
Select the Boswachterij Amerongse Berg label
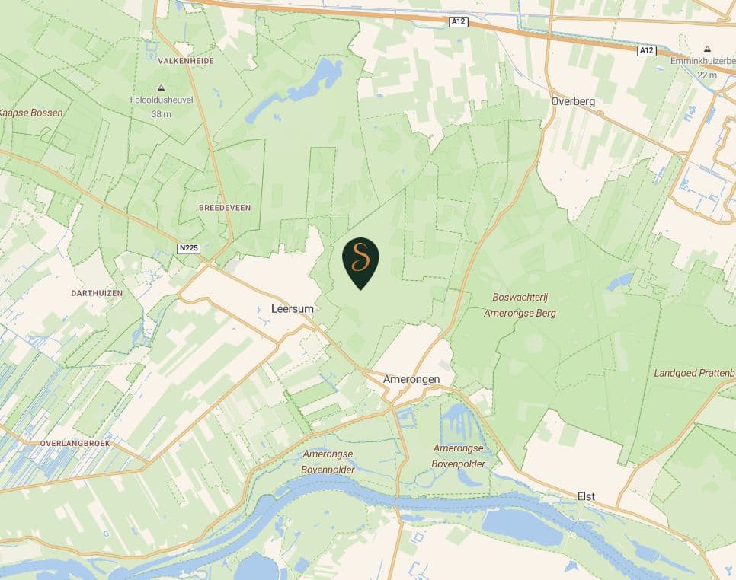pyautogui.click(x=520, y=305)
